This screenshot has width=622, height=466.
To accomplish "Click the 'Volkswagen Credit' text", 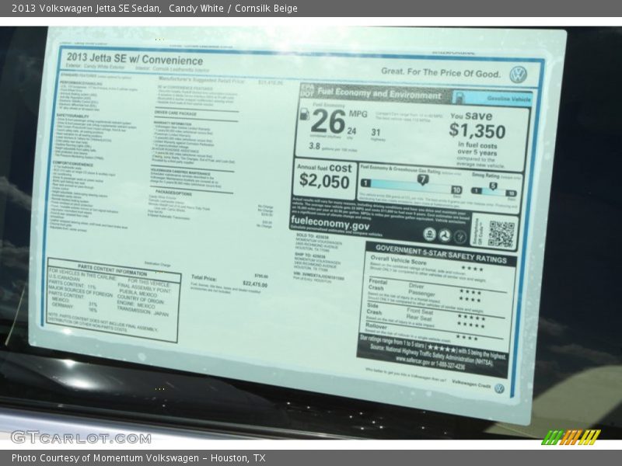I will tap(471, 384).
